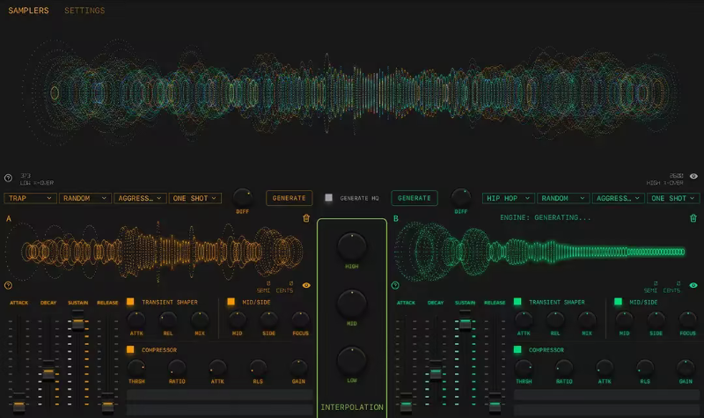Click the green Generate button

tap(414, 198)
